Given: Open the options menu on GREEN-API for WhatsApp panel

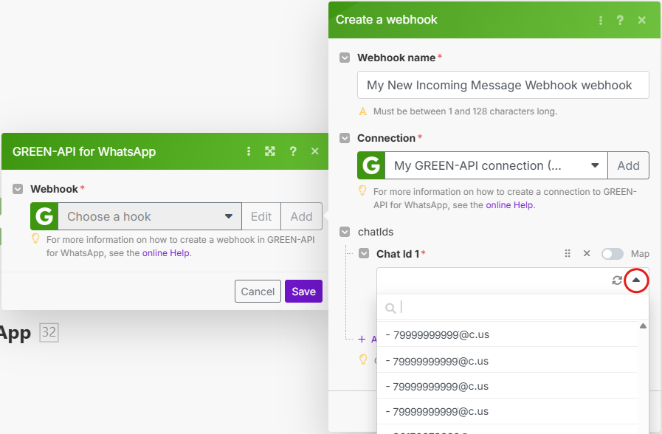Looking at the screenshot, I should (x=248, y=151).
